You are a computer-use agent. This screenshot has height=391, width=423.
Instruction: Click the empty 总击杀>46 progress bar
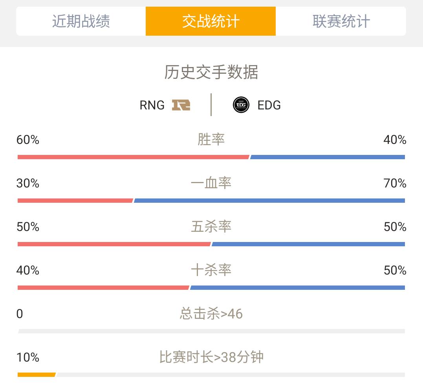point(211,331)
